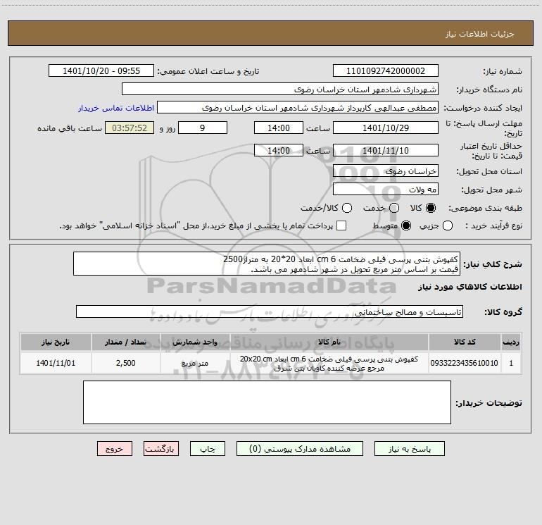Choose the جزیی purchase type radio
The height and width of the screenshot is (525, 542).
[x=448, y=226]
